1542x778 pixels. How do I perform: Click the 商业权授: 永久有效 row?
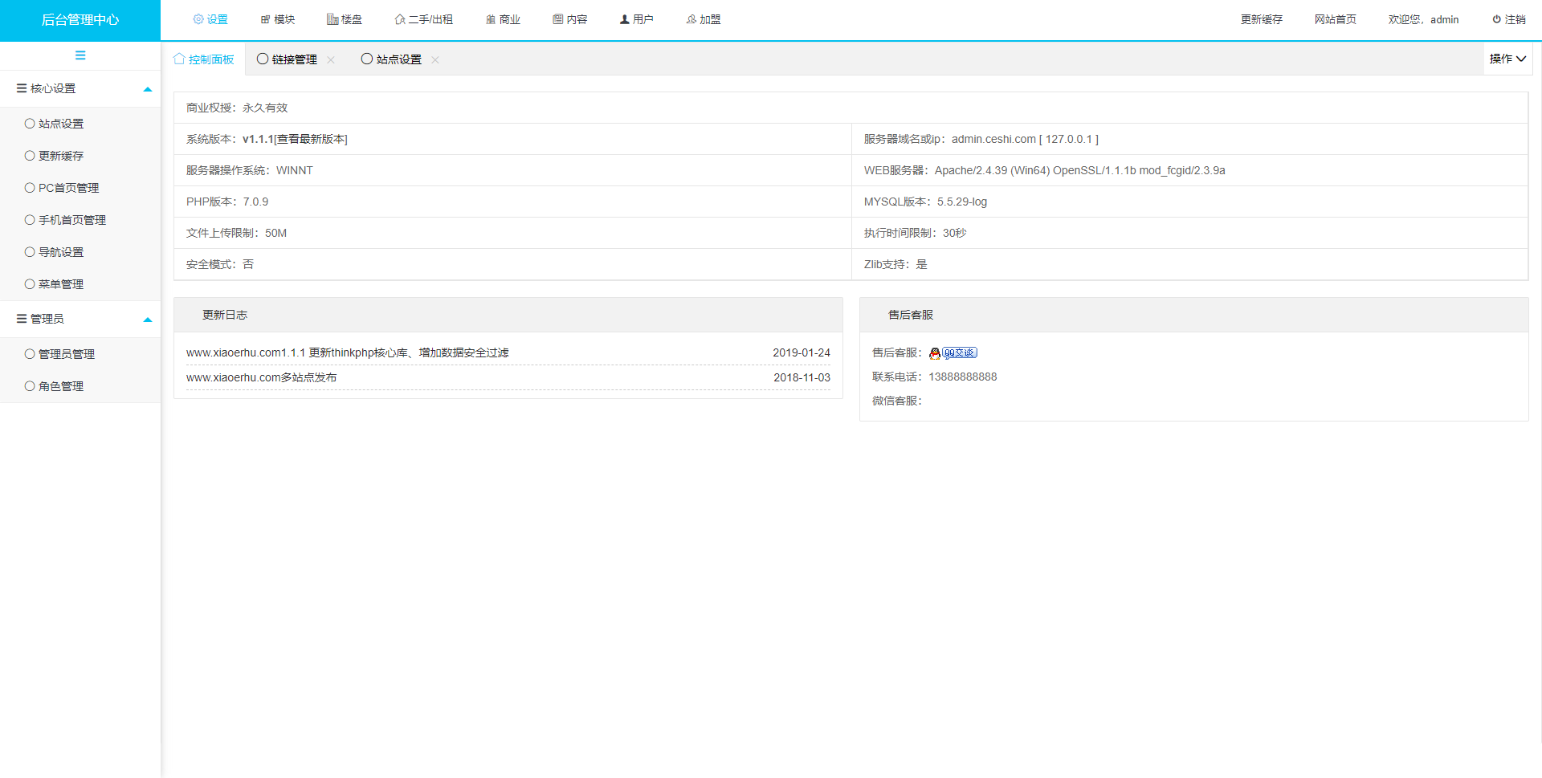(851, 108)
